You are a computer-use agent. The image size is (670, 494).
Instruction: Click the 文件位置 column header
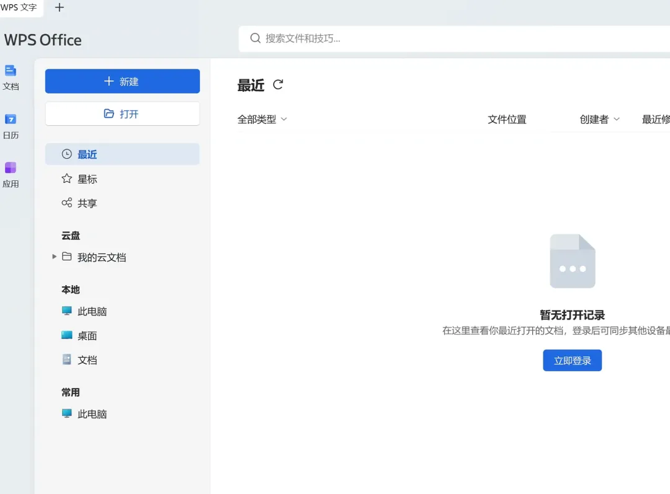point(507,119)
